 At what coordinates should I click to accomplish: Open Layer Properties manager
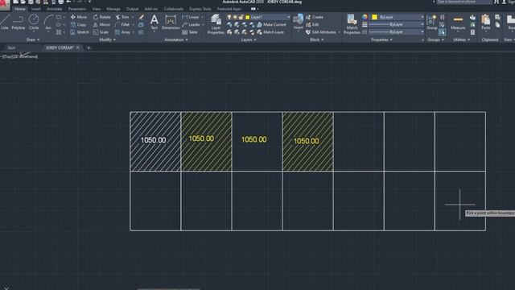tap(216, 24)
